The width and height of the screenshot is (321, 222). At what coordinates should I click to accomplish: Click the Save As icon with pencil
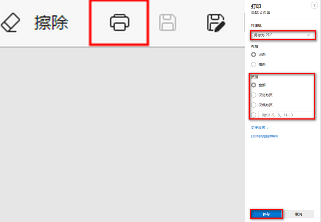point(216,22)
